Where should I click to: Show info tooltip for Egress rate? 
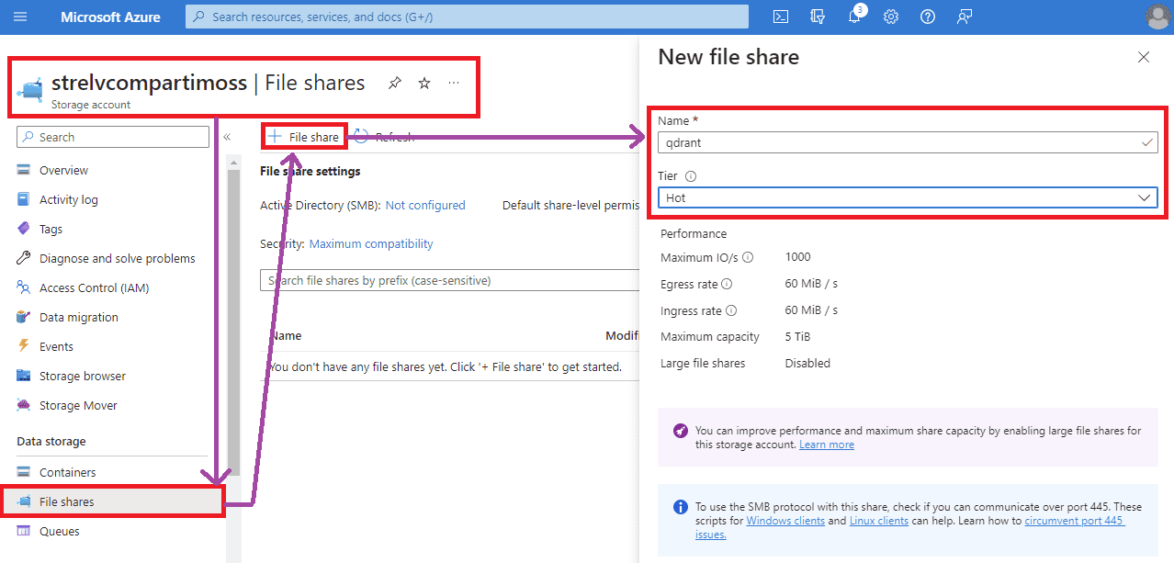(727, 285)
